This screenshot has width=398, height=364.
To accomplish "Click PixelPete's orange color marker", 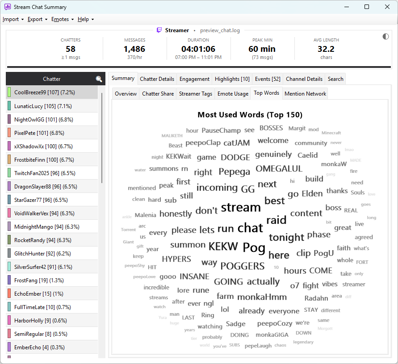I will point(9,133).
